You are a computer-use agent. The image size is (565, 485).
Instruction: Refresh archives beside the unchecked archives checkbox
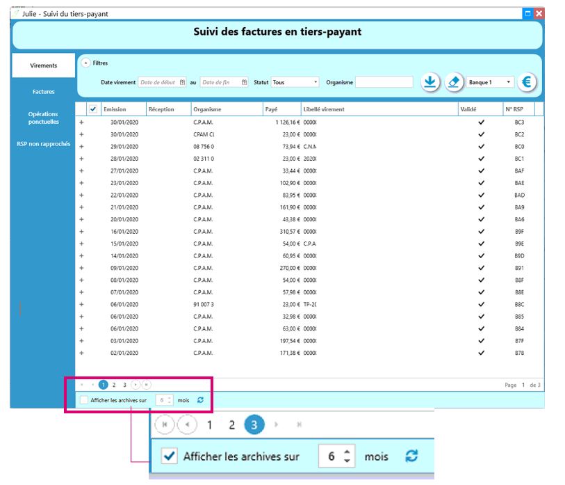200,400
